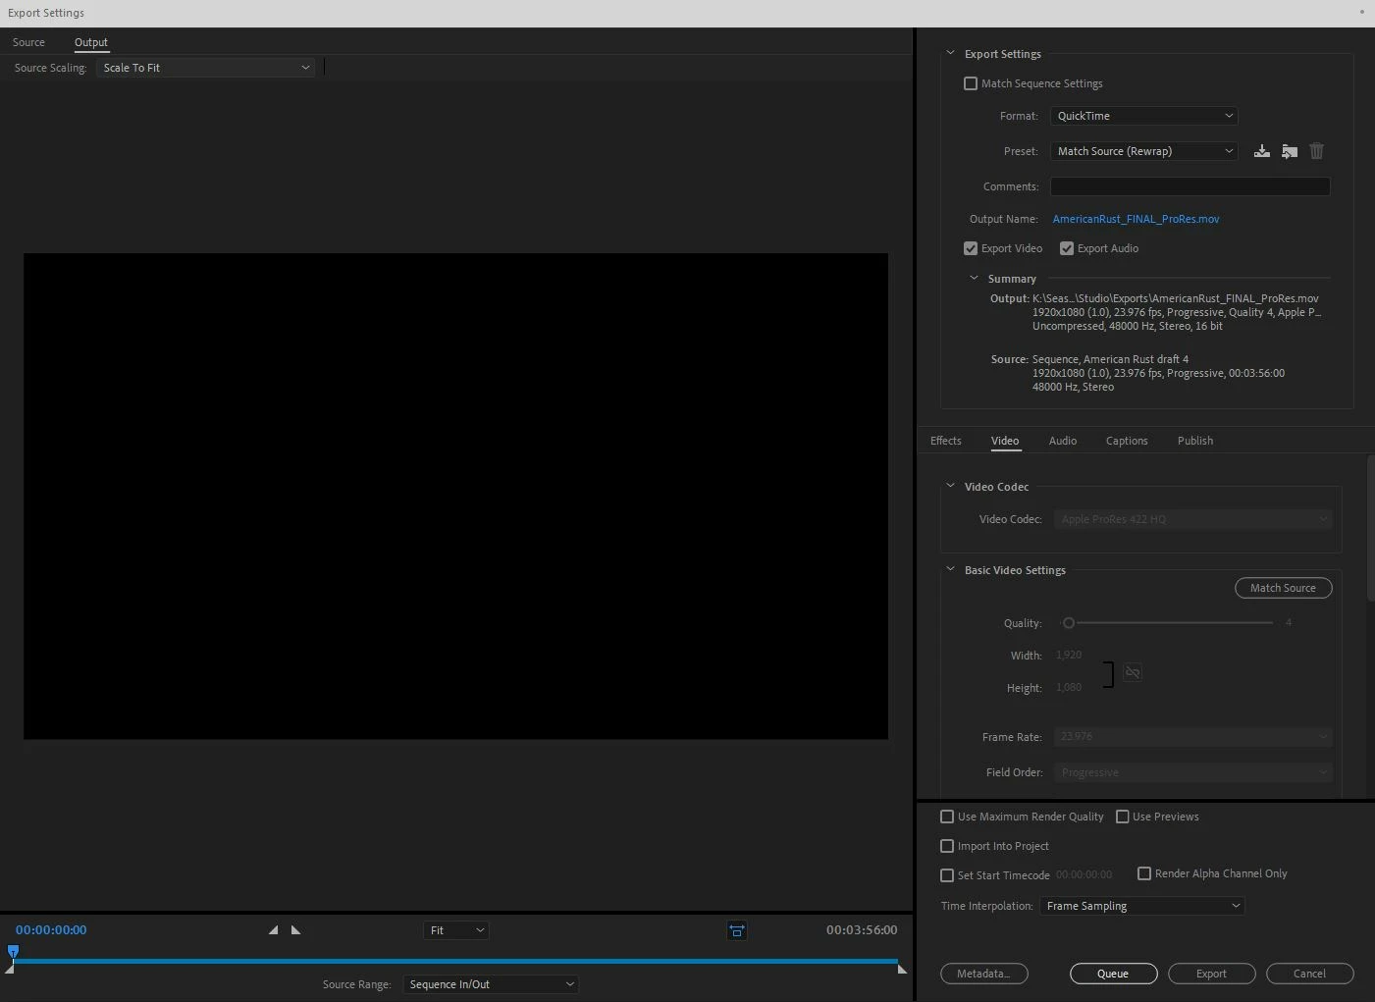Open the Format dropdown showing QuickTime
Screen dimensions: 1375x1002
(x=1143, y=116)
